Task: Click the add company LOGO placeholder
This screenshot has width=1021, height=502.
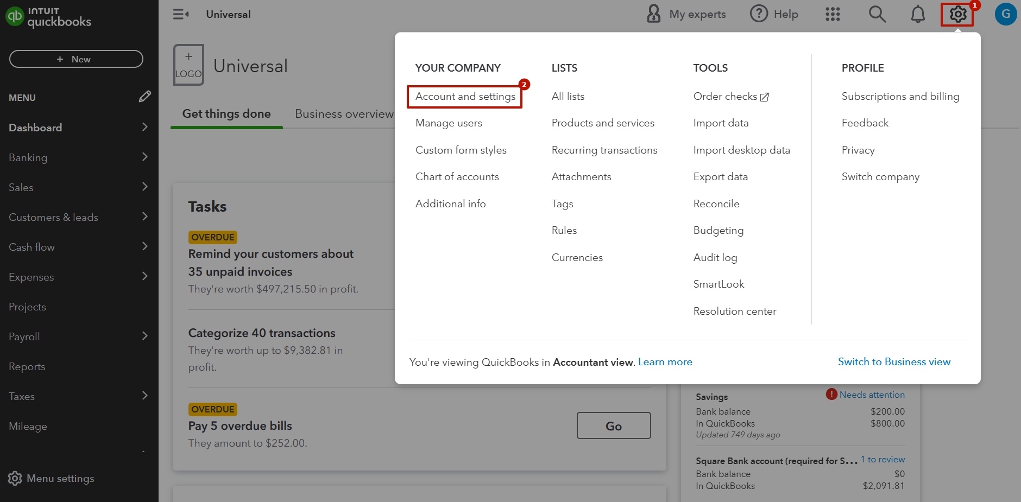Action: coord(188,65)
